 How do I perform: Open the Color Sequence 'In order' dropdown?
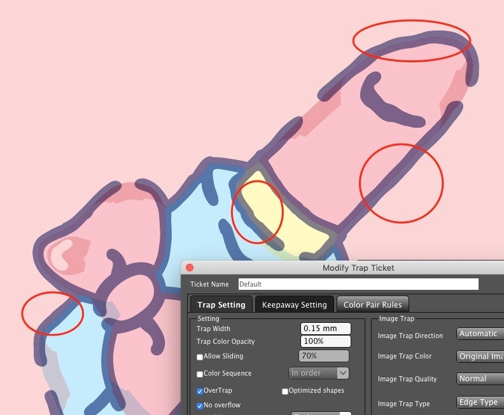point(319,373)
